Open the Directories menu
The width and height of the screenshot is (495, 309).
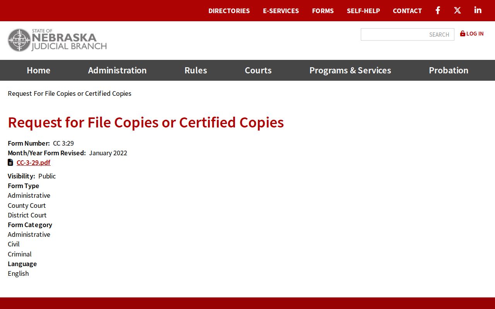(229, 11)
